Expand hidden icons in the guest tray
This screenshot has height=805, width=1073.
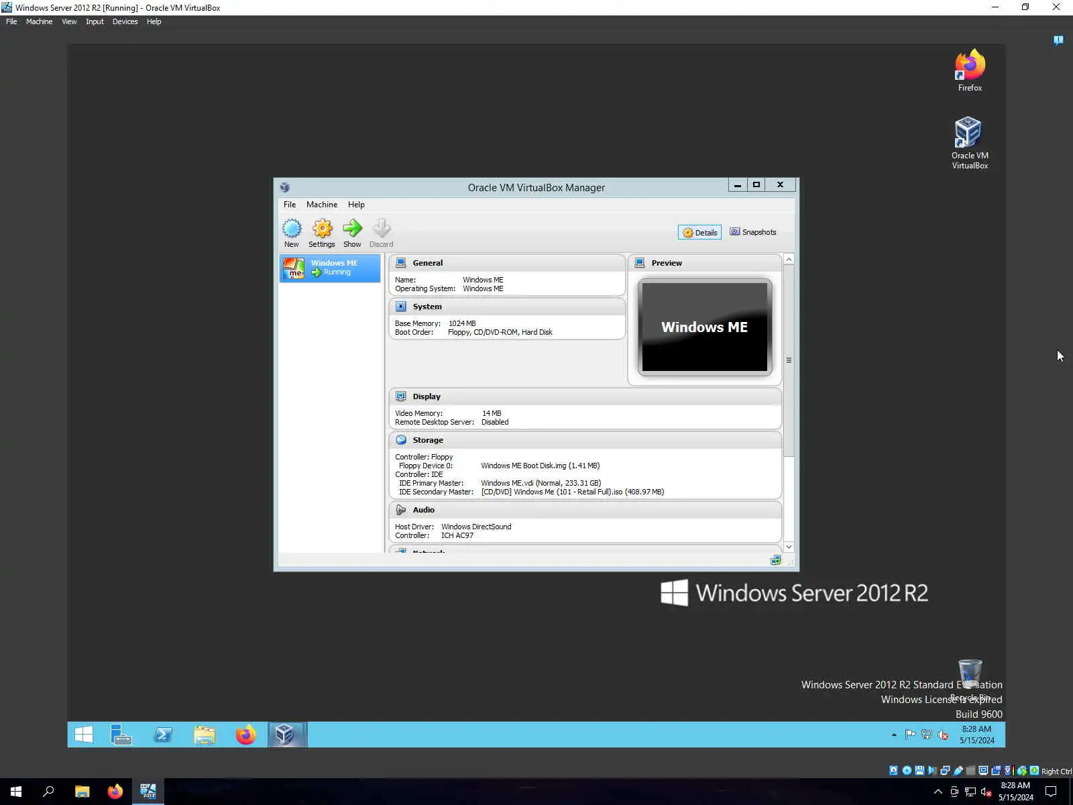(894, 735)
